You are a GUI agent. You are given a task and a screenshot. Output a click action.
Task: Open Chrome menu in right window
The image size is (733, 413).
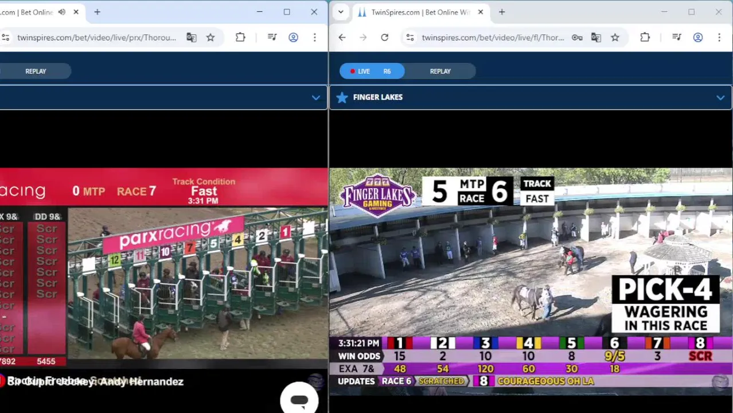(x=719, y=37)
